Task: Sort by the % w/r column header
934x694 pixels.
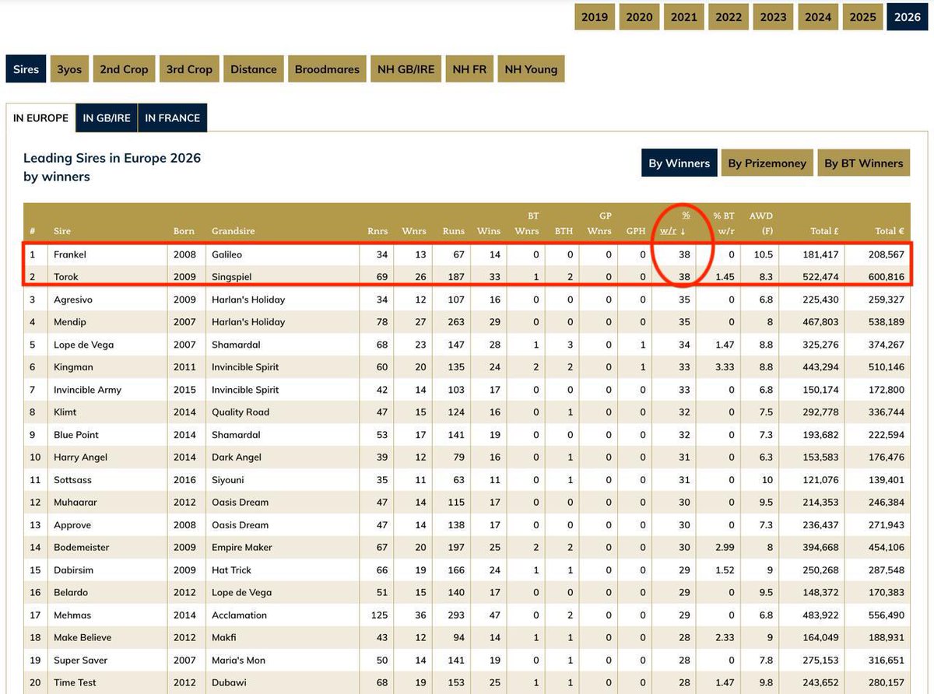Action: [x=674, y=223]
